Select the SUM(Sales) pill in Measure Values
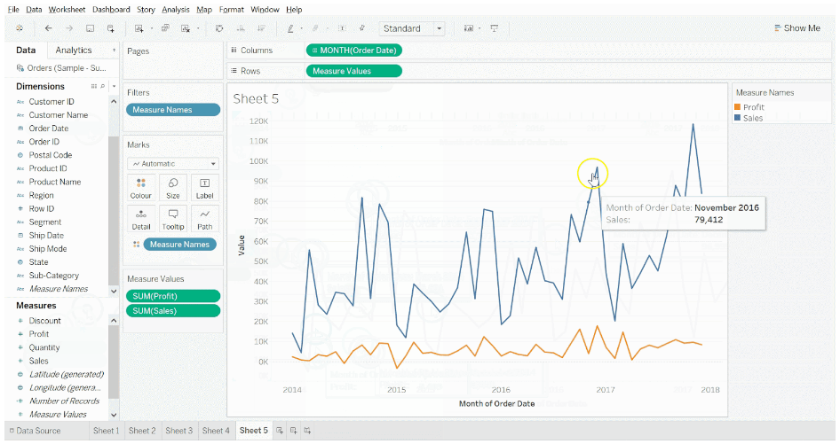 (173, 311)
